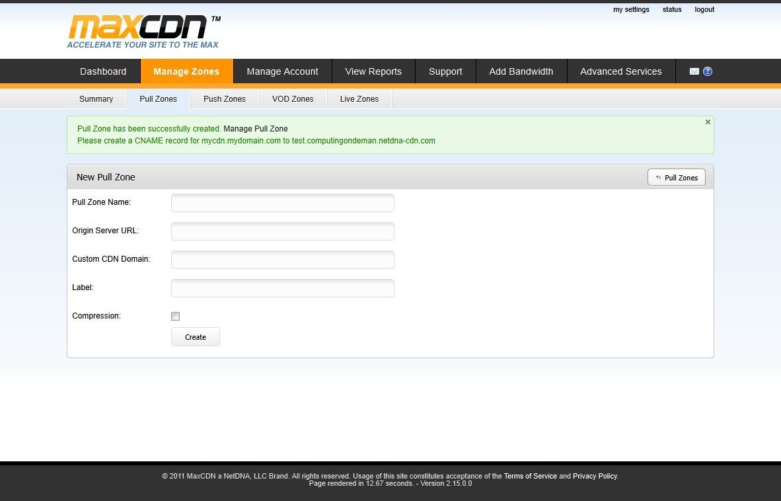Open the blue help question mark icon
Screen dimensions: 781x501
[707, 71]
